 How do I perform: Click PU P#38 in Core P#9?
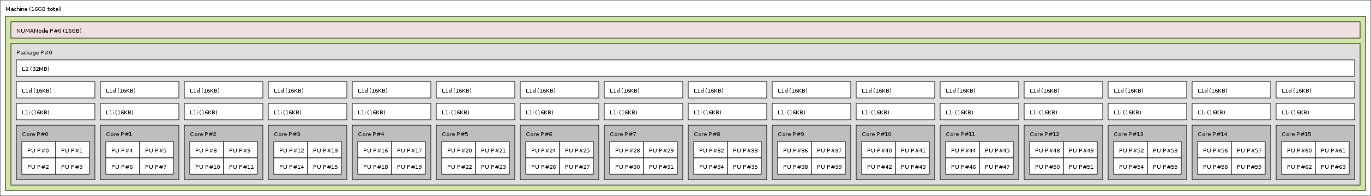point(795,167)
